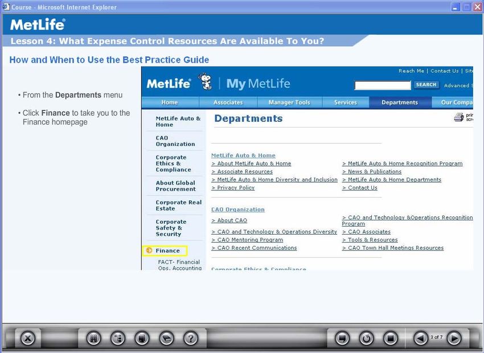Open Corporate Ethics & Compliance sidebar item

(174, 163)
